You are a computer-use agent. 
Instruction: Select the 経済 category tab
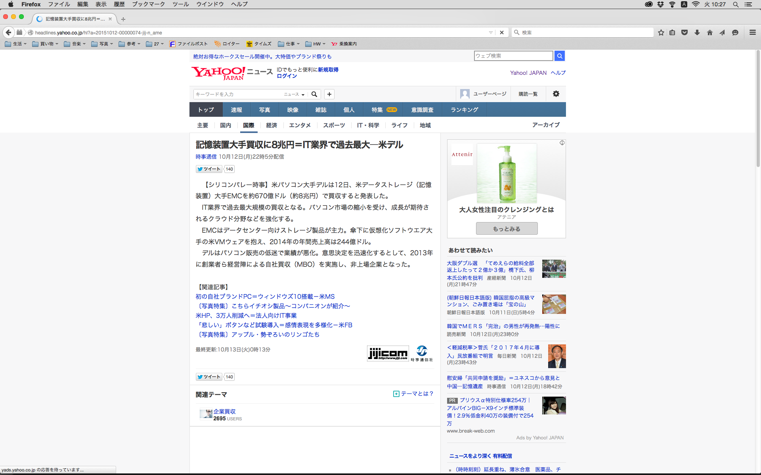pos(272,125)
